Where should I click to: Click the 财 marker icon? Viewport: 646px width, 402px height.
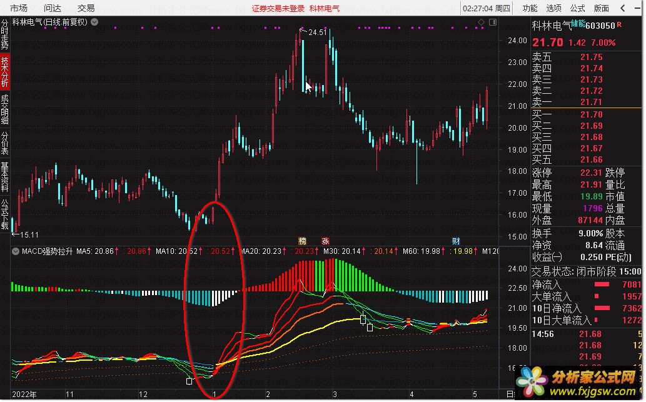[456, 241]
